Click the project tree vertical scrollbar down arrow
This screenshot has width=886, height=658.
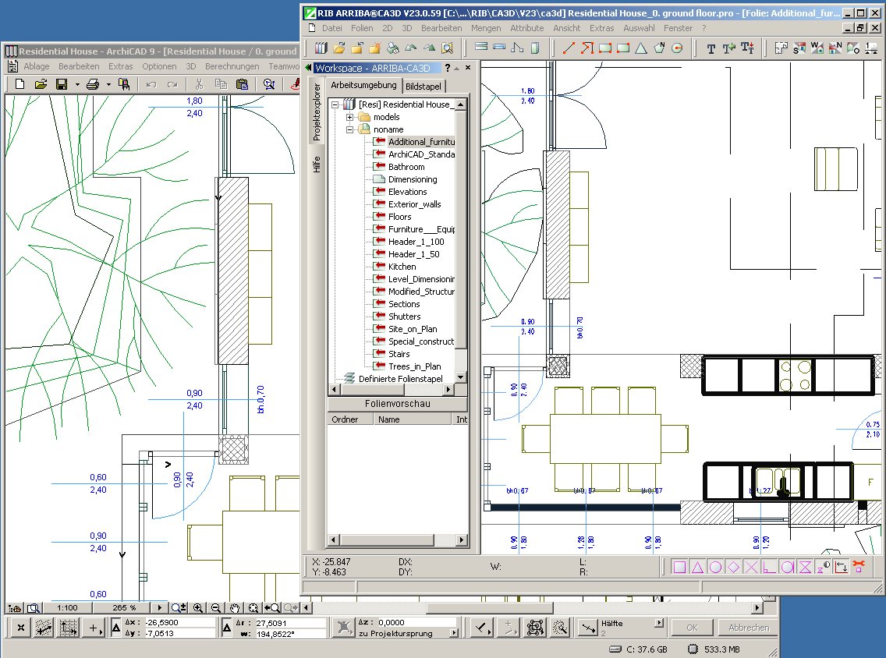[x=460, y=377]
